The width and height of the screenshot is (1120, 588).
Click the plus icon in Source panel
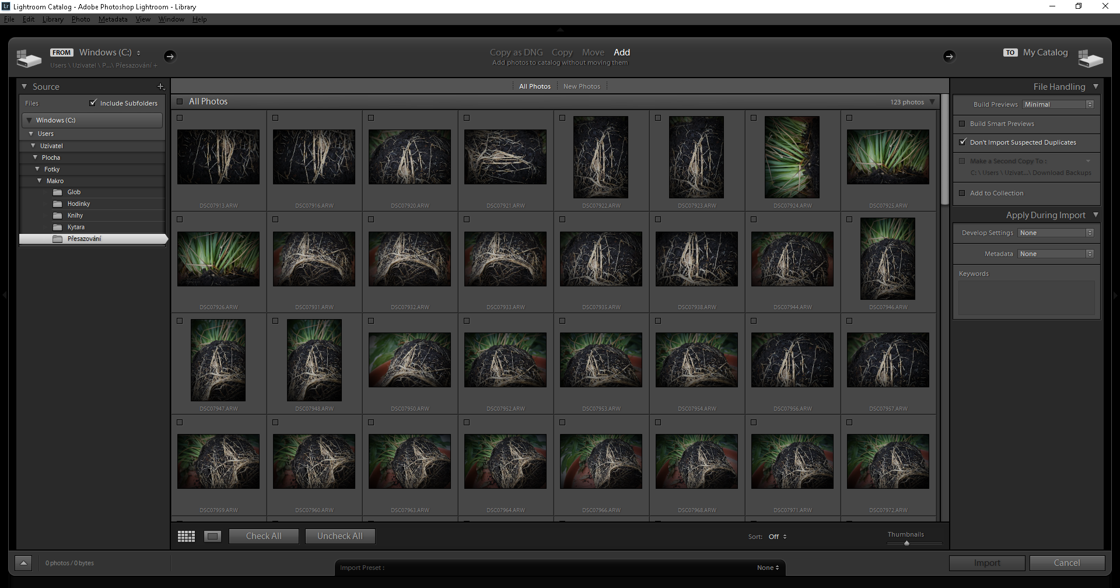click(x=161, y=86)
